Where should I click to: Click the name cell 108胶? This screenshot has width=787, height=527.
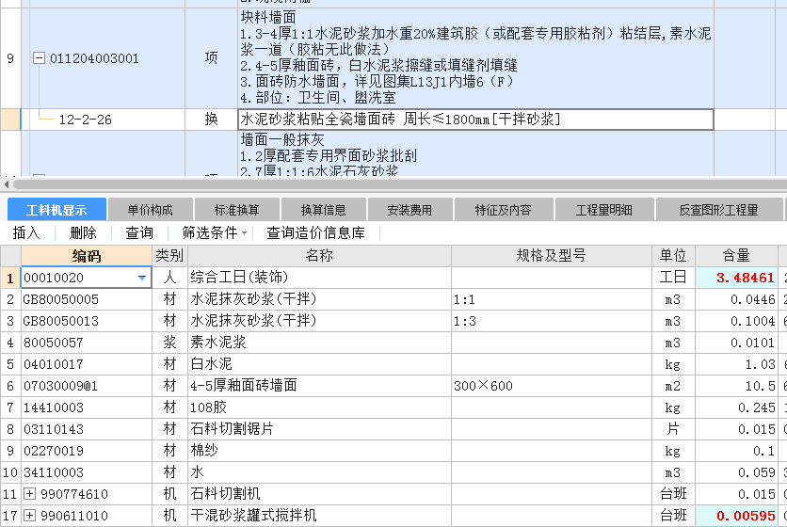click(319, 407)
